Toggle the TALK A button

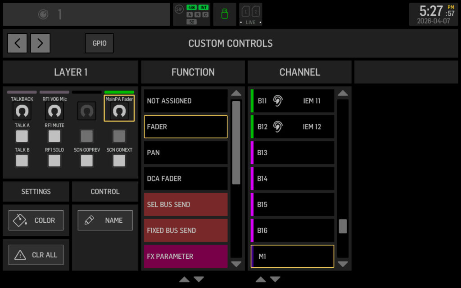coord(22,136)
